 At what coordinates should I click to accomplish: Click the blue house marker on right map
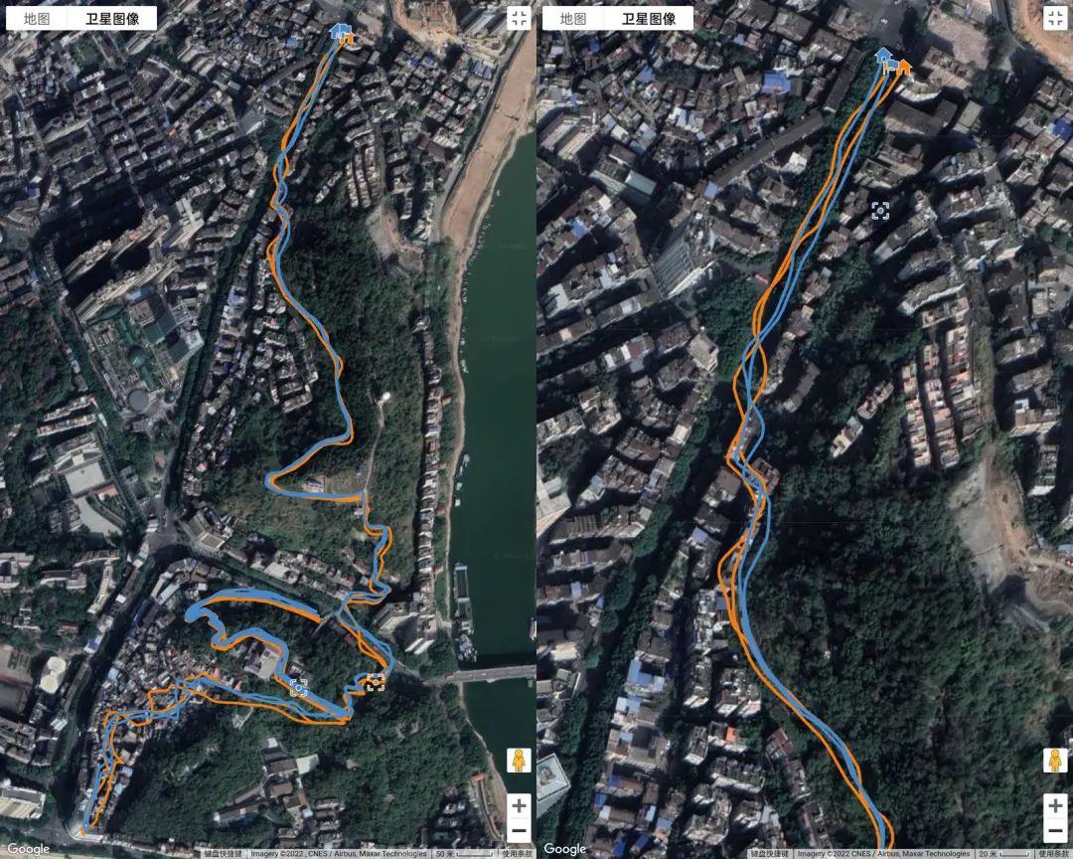[x=885, y=56]
